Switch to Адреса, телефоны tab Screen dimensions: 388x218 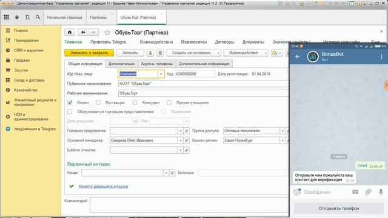click(156, 64)
